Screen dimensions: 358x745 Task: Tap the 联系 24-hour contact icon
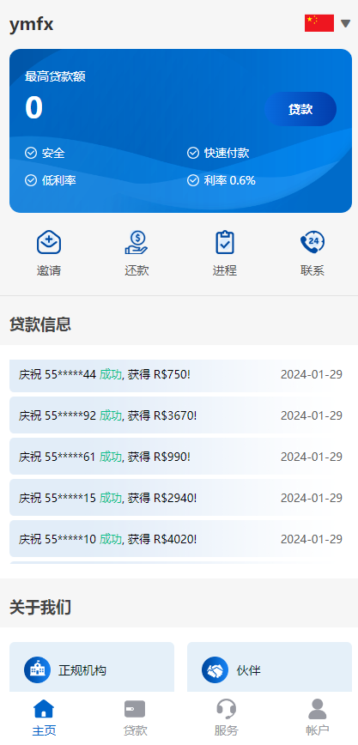coord(312,242)
